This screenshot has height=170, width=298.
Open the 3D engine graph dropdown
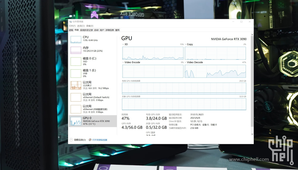click(123, 44)
